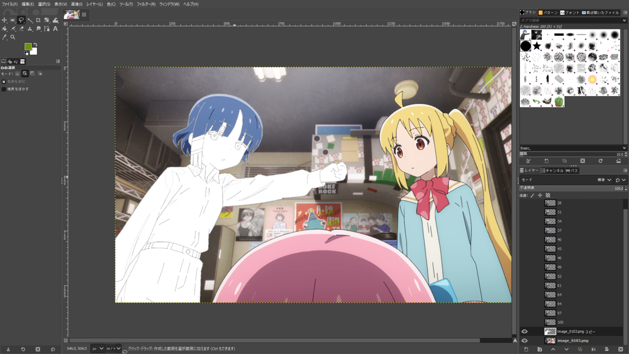
Task: Select the Smudge tool
Action: (38, 29)
